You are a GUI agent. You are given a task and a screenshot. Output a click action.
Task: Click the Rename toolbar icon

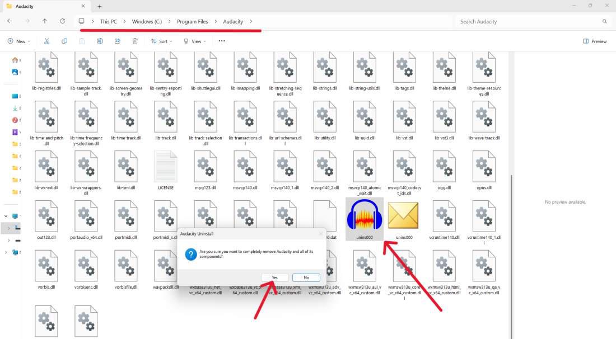click(x=100, y=41)
